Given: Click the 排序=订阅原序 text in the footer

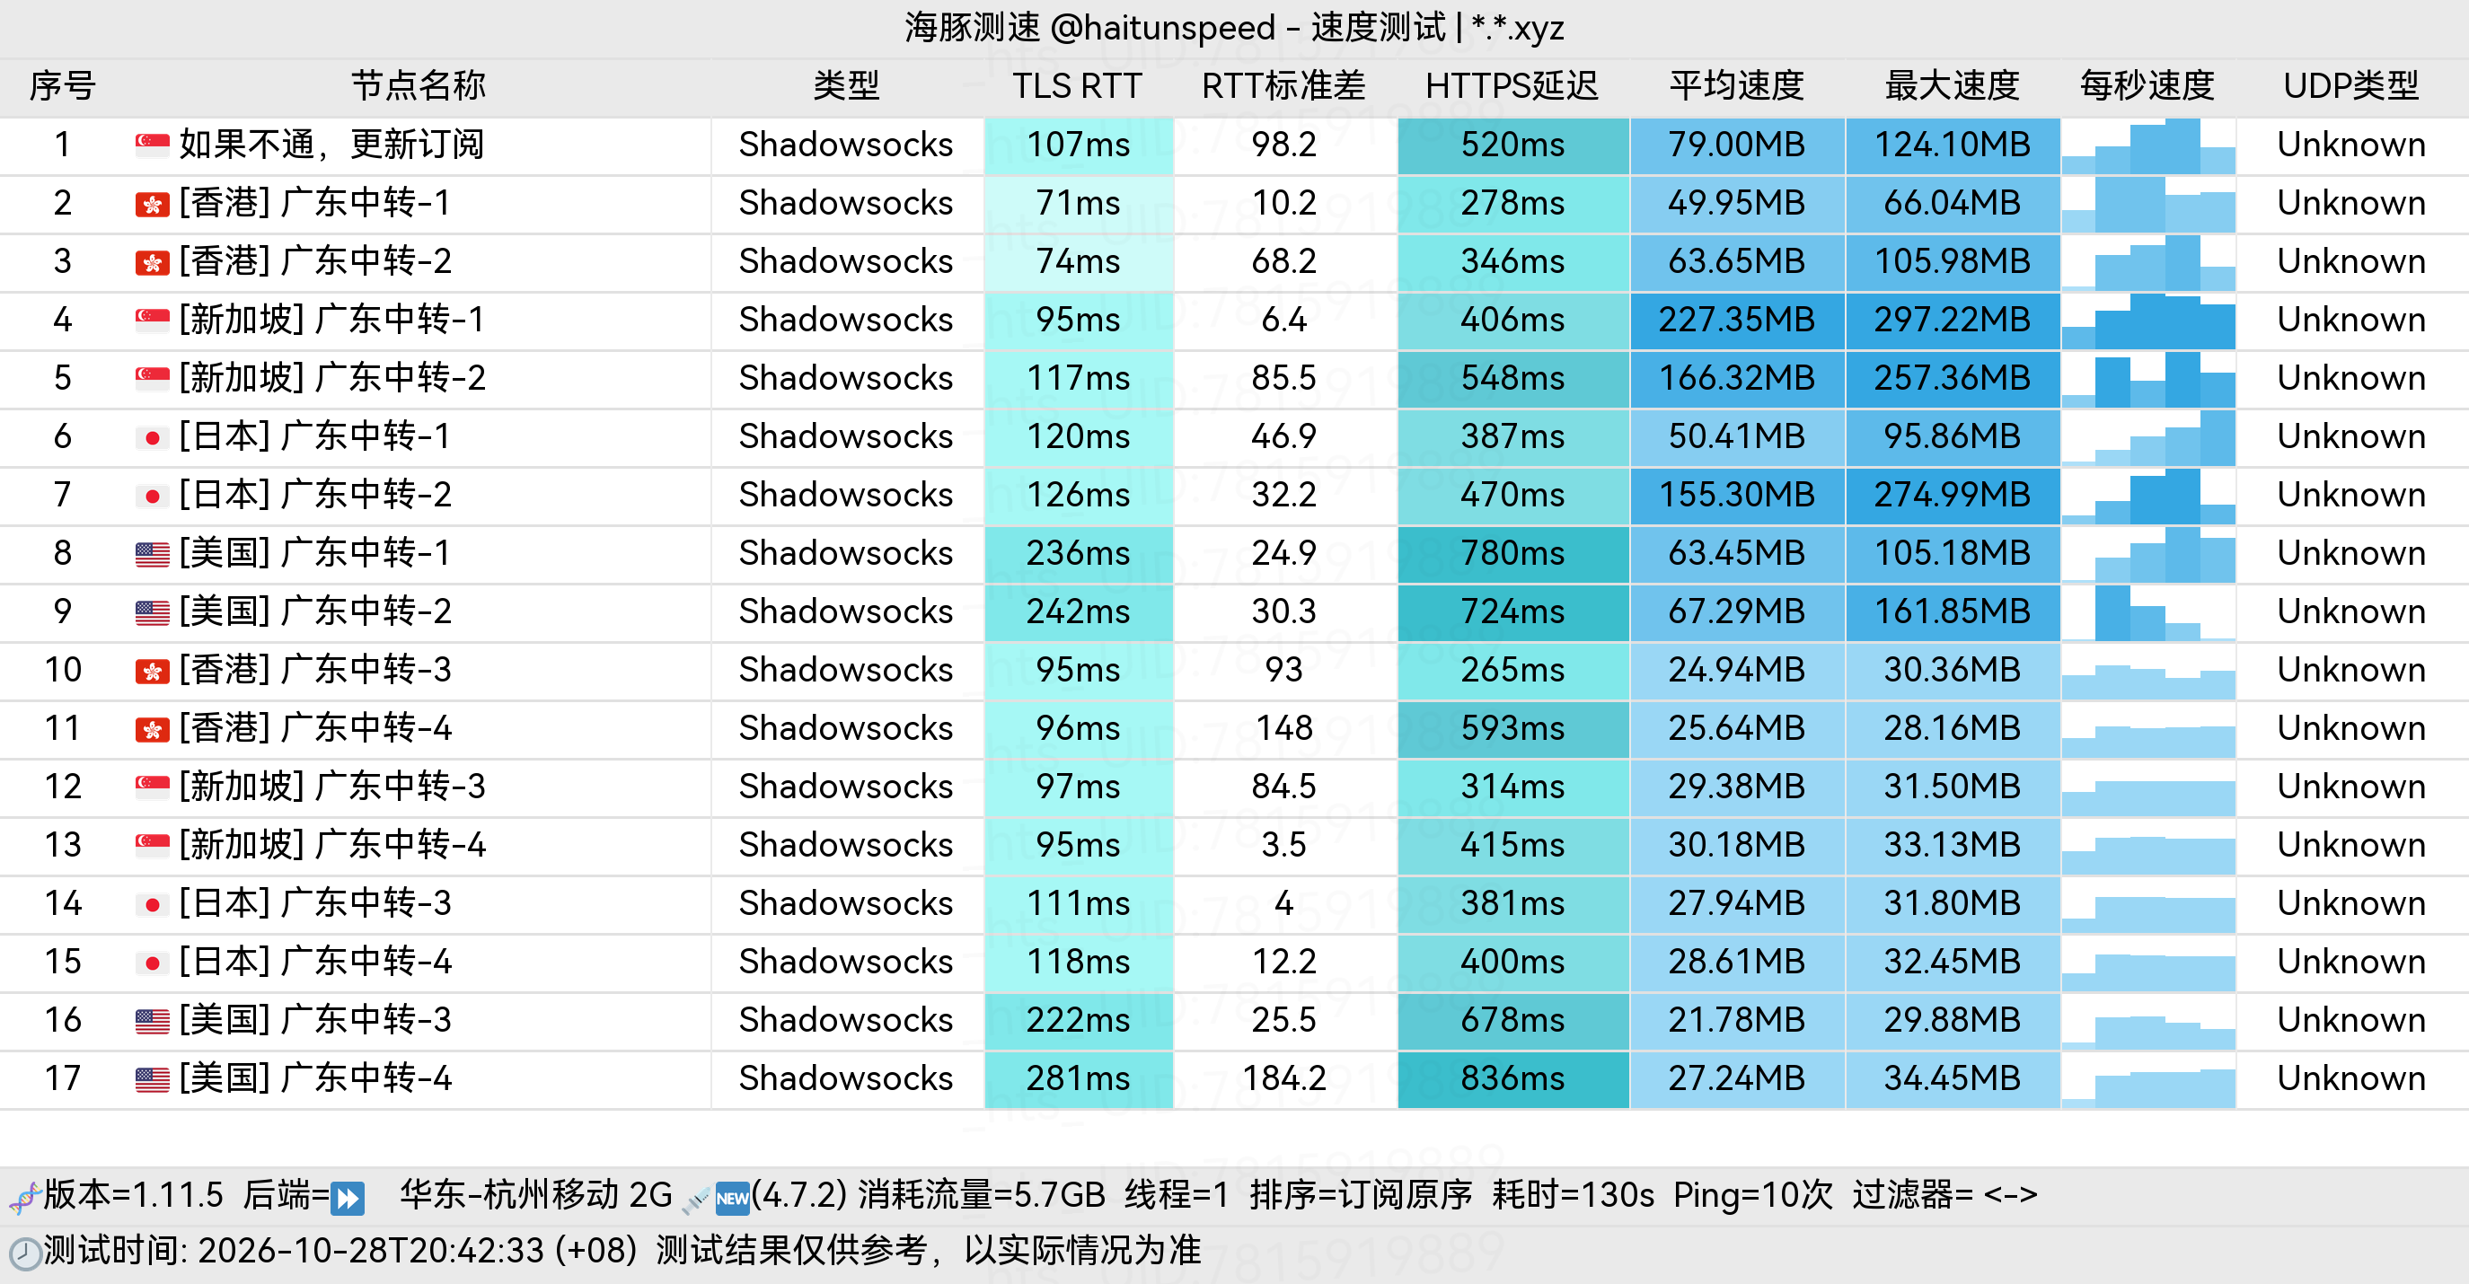Looking at the screenshot, I should click(x=1360, y=1196).
